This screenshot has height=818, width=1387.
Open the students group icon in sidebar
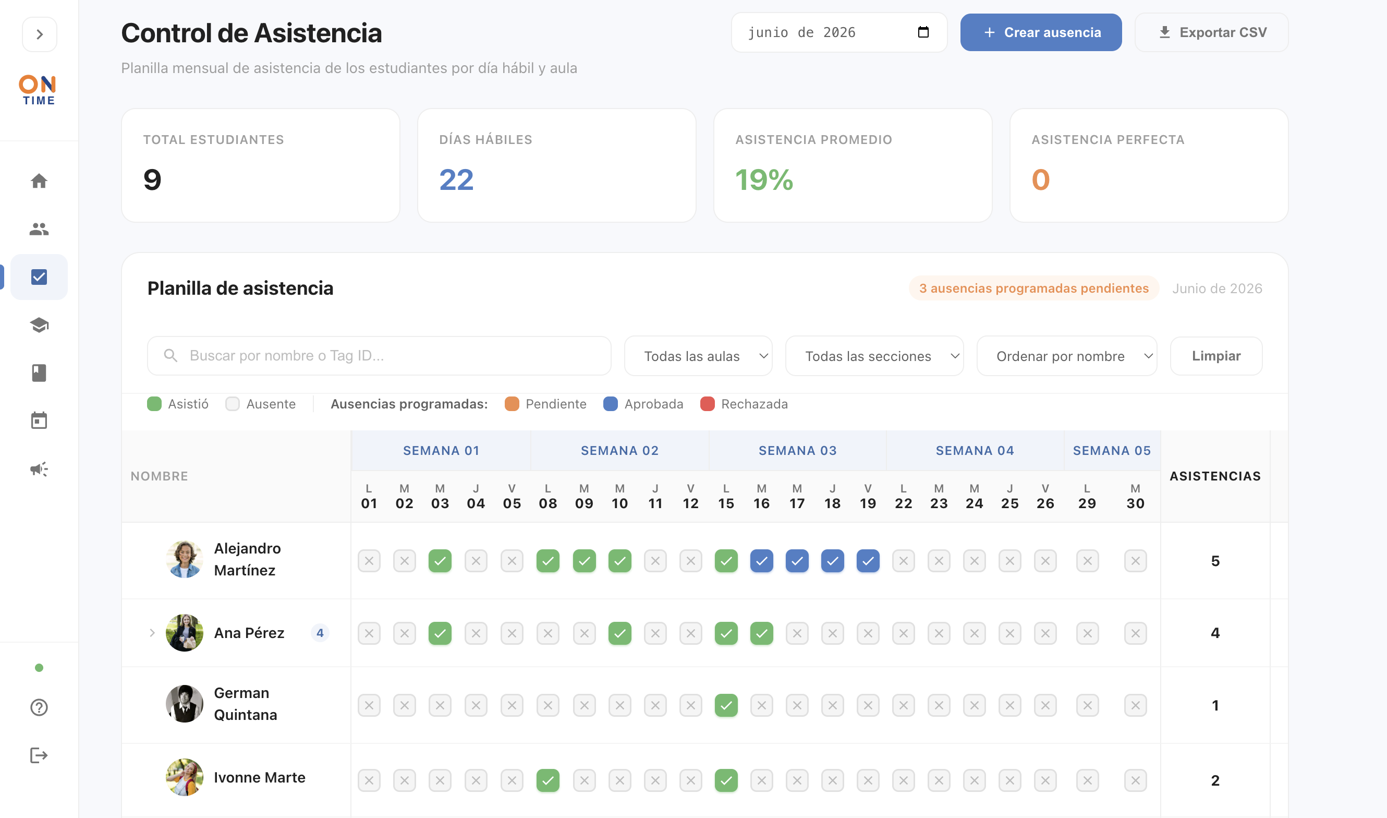tap(39, 228)
